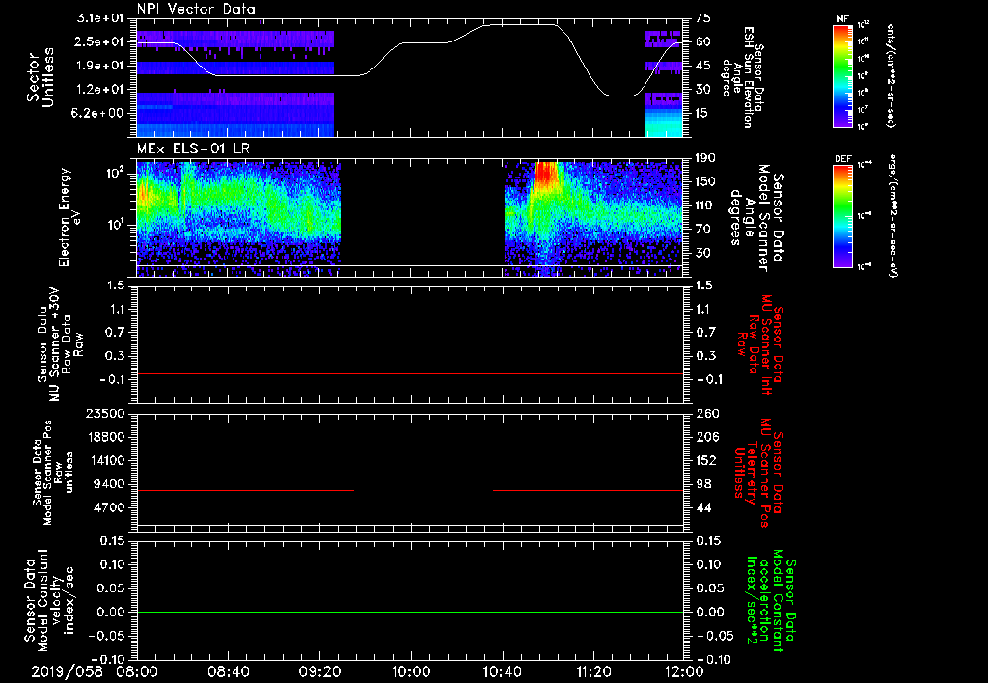The height and width of the screenshot is (683, 988).
Task: Click the cnts/(cm**2-sr-sec) units label
Action: [x=891, y=75]
